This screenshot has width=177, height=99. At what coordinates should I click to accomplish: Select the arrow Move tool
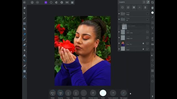click(25, 13)
